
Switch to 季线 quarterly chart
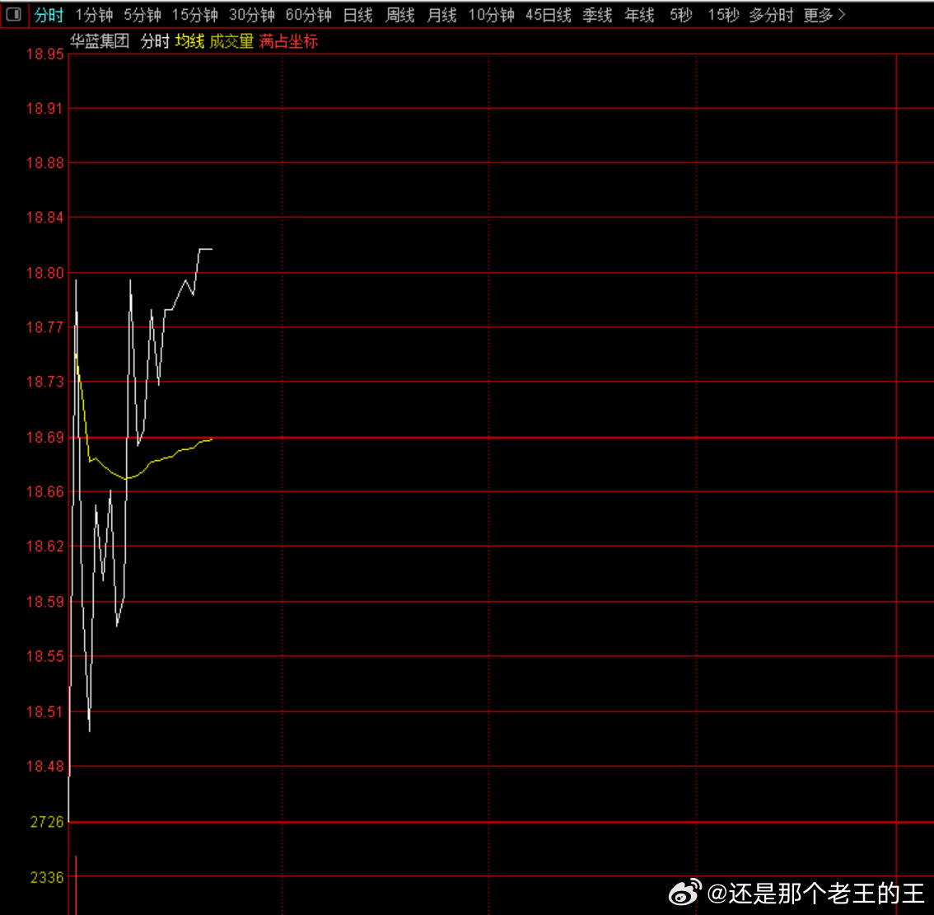tap(597, 15)
